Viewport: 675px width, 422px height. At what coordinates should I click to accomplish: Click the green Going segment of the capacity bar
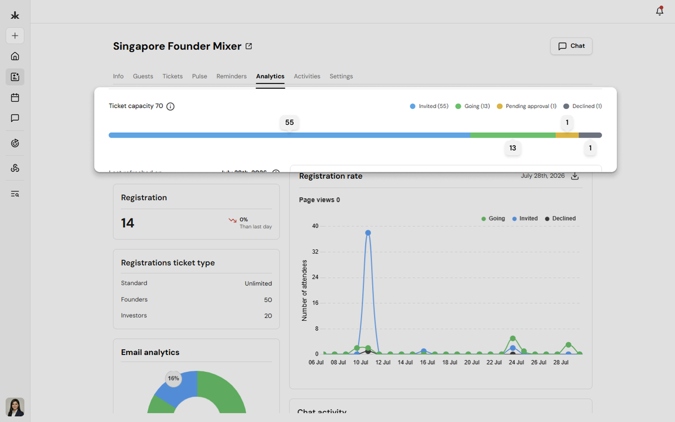pos(513,135)
